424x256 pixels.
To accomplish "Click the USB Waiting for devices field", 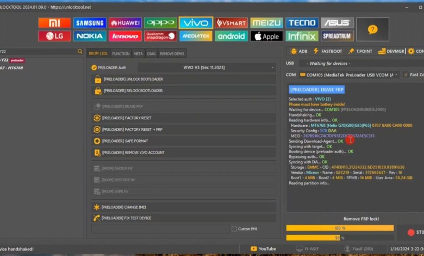I will point(361,63).
